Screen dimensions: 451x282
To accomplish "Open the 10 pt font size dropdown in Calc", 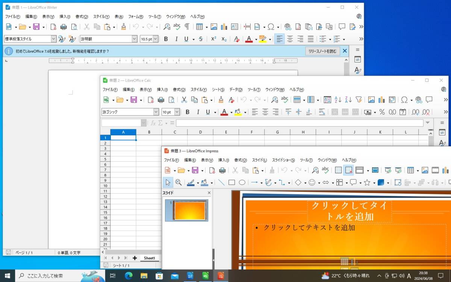I will tap(177, 112).
